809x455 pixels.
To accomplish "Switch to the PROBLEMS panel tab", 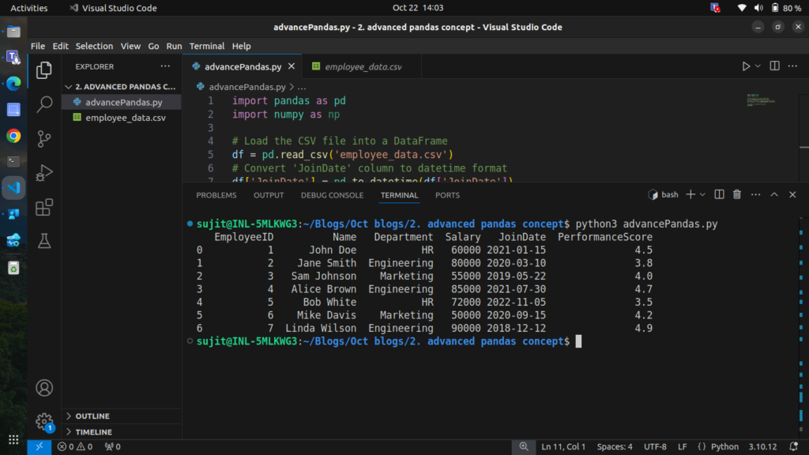I will [216, 195].
